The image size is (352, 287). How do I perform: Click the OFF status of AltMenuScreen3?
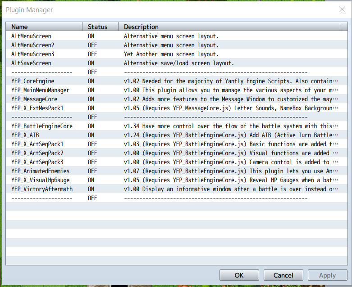point(92,54)
